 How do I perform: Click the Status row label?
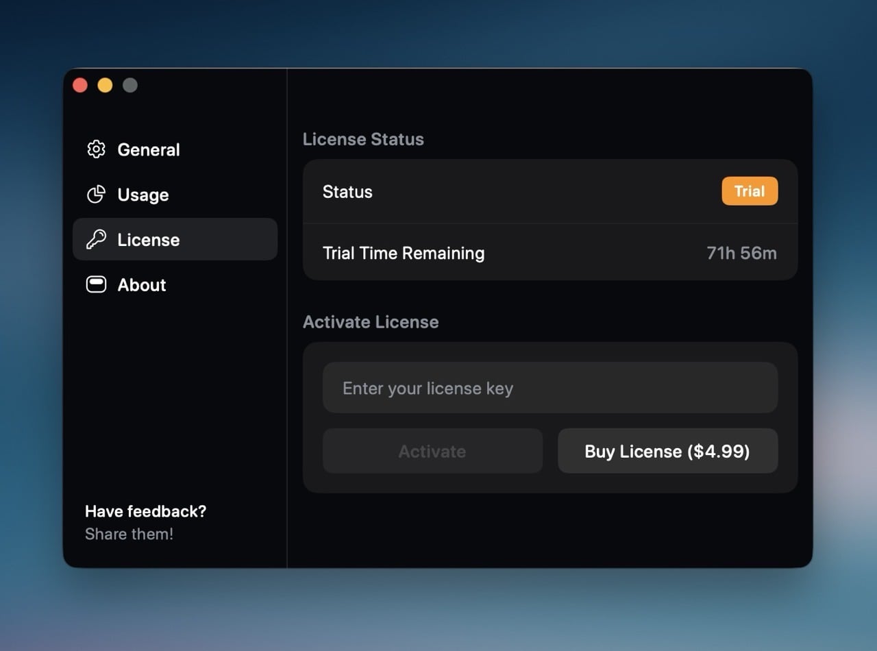coord(347,192)
